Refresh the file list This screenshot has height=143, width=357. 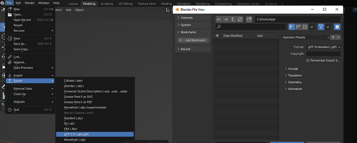[x=240, y=19]
